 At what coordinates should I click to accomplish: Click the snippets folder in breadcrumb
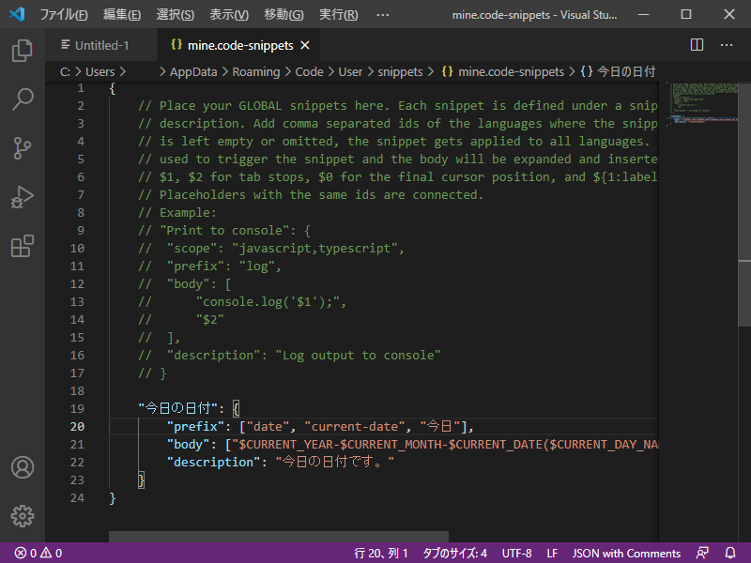pyautogui.click(x=400, y=71)
